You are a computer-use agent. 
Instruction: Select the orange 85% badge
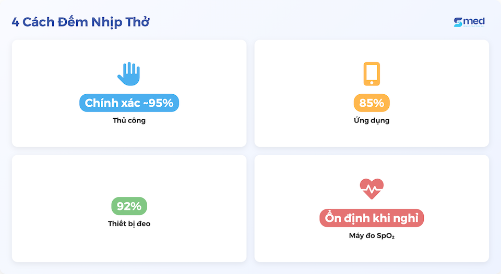coord(372,103)
